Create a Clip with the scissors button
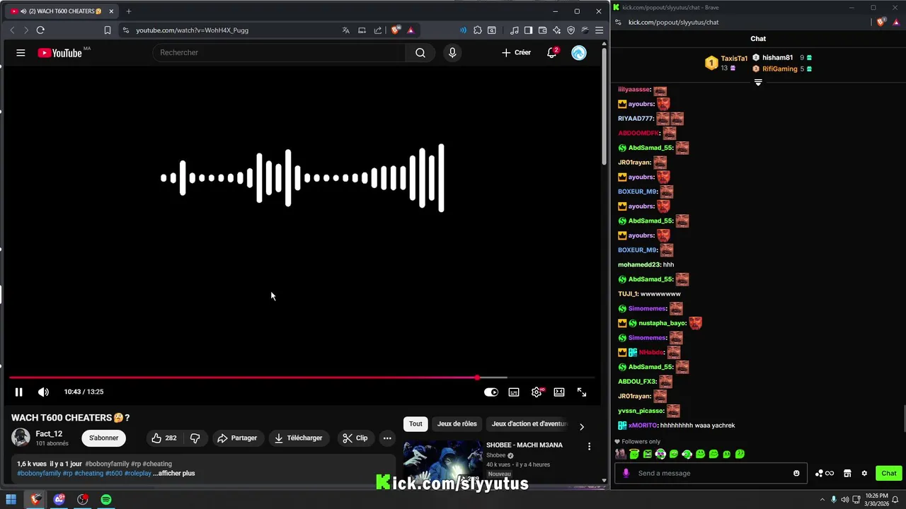The height and width of the screenshot is (509, 906). coord(355,438)
